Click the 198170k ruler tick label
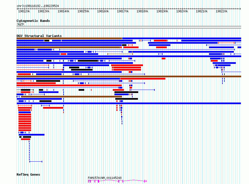This screenshot has width=249, height=184. (x=123, y=11)
